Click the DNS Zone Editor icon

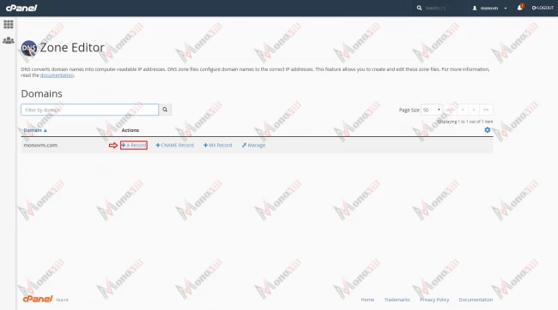(x=29, y=48)
